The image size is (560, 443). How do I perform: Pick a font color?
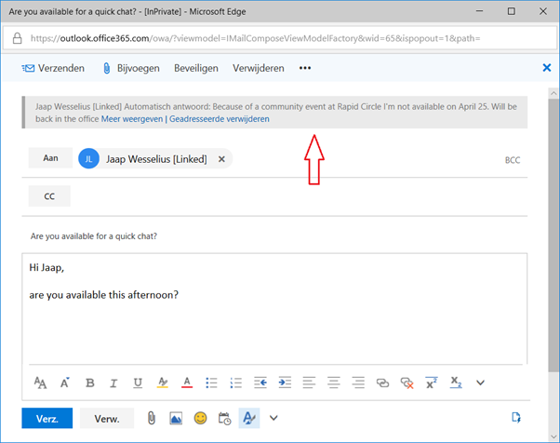coord(187,383)
